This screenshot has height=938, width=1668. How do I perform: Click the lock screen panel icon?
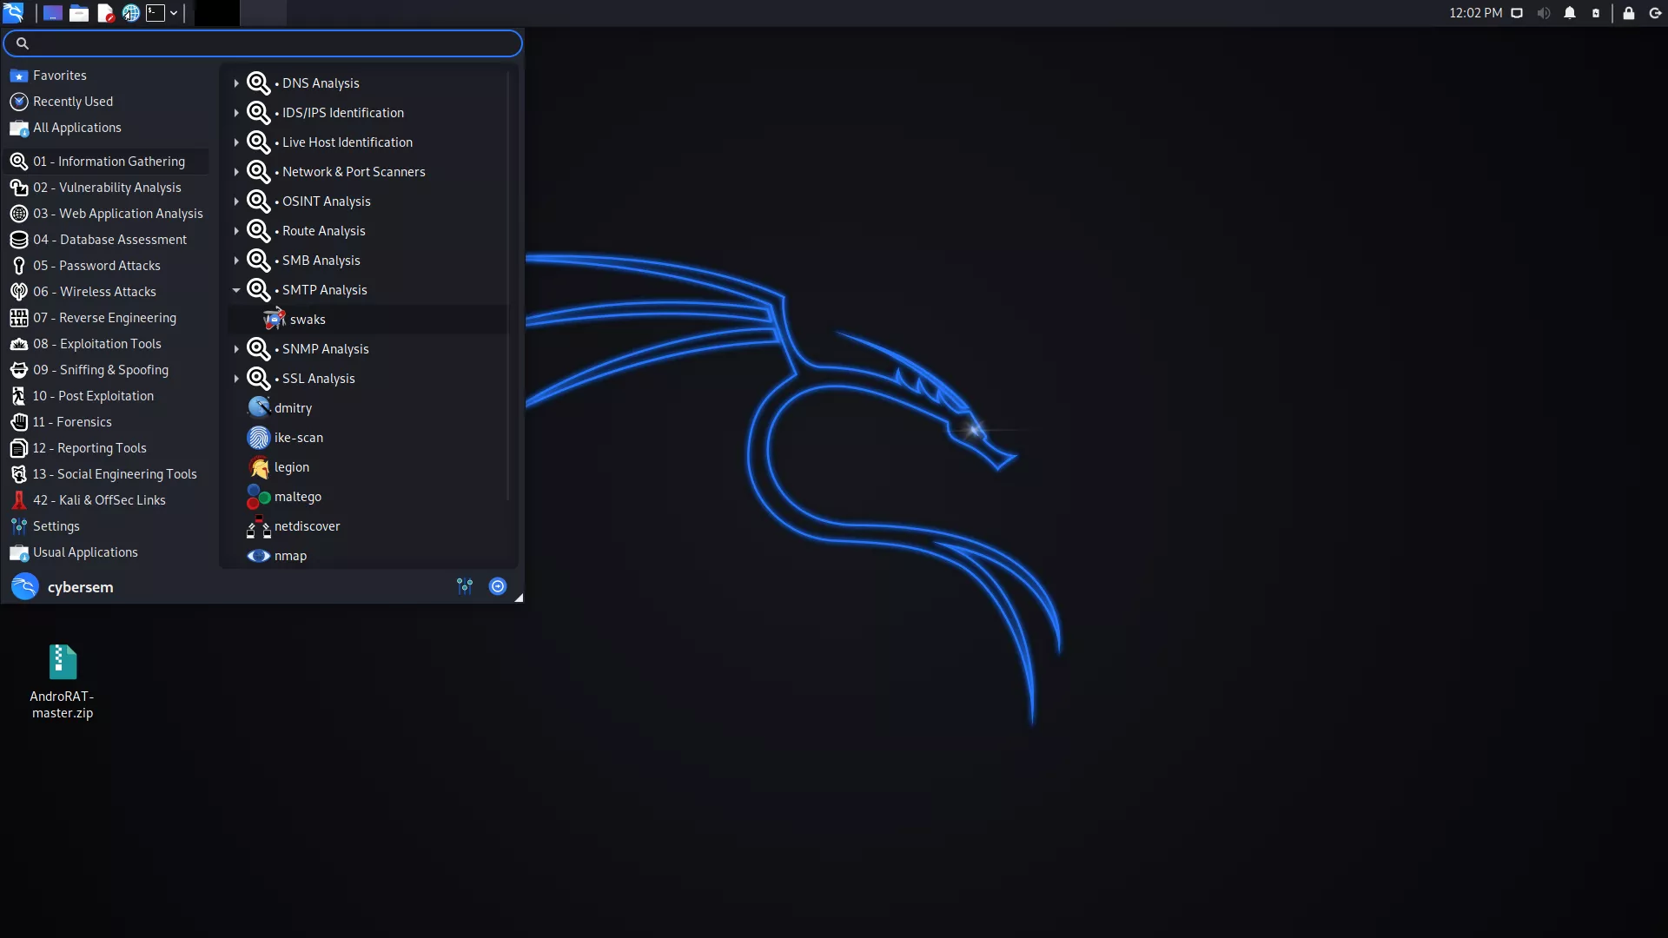(x=1629, y=13)
